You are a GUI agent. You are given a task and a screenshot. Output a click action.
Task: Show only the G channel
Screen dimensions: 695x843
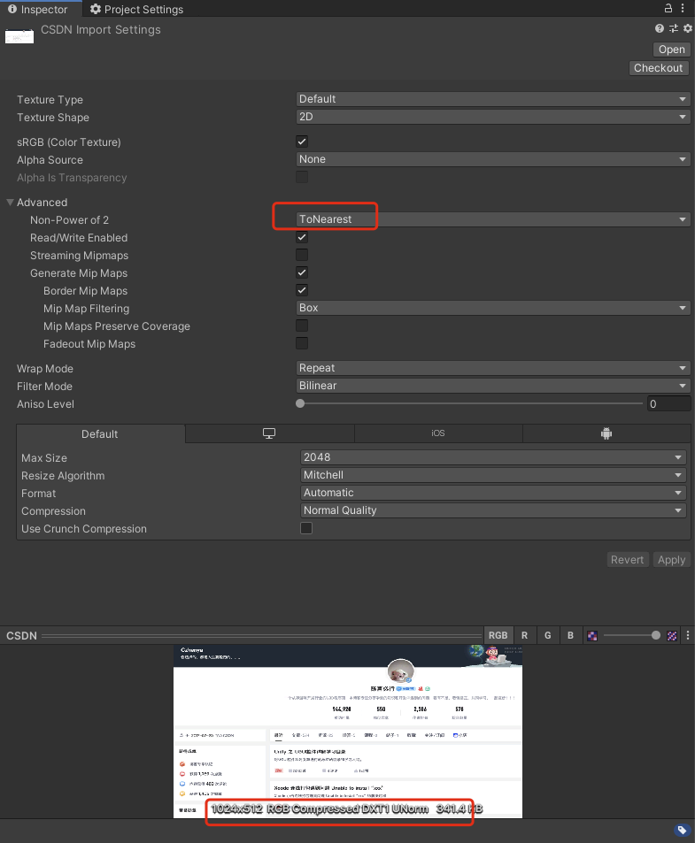tap(548, 635)
